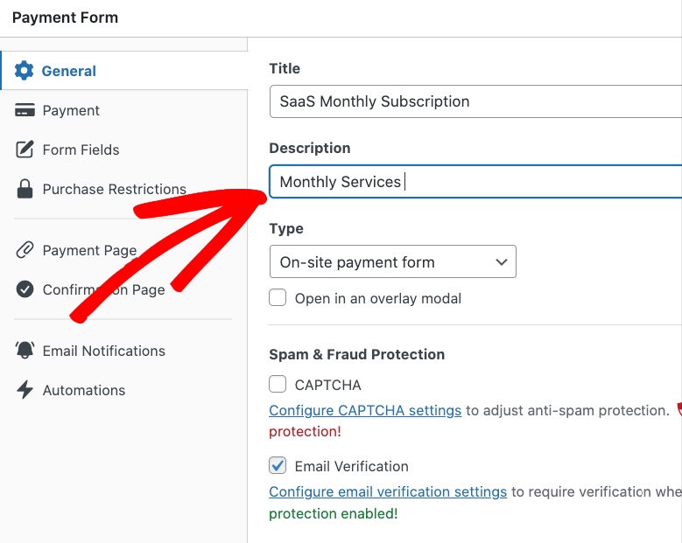Viewport: 682px width, 543px height.
Task: Open the Payment settings tab
Action: (71, 110)
